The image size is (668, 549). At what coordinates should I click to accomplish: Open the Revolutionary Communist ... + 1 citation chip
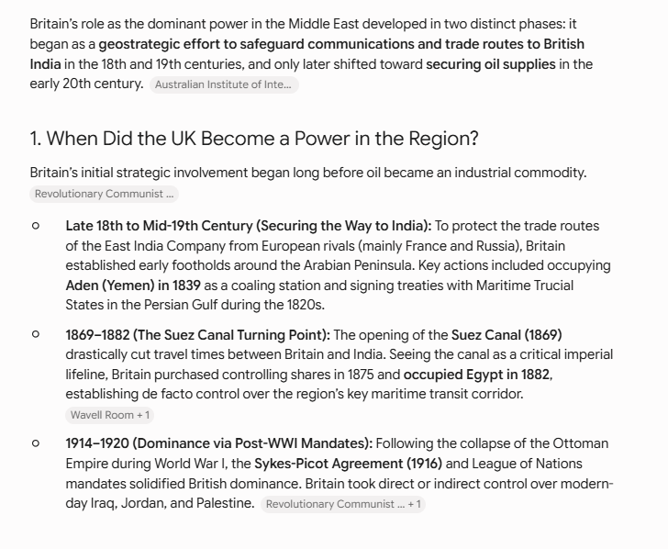coord(343,504)
